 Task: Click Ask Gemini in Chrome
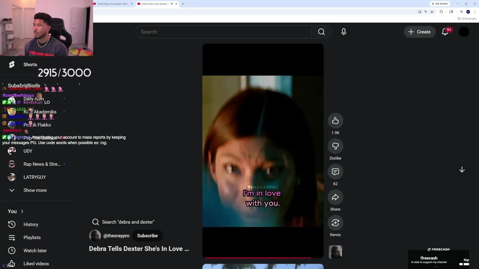(440, 4)
